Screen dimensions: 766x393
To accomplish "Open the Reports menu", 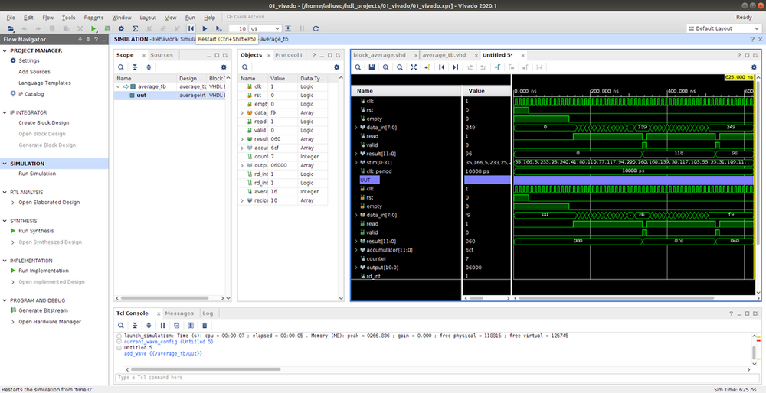I will [93, 17].
